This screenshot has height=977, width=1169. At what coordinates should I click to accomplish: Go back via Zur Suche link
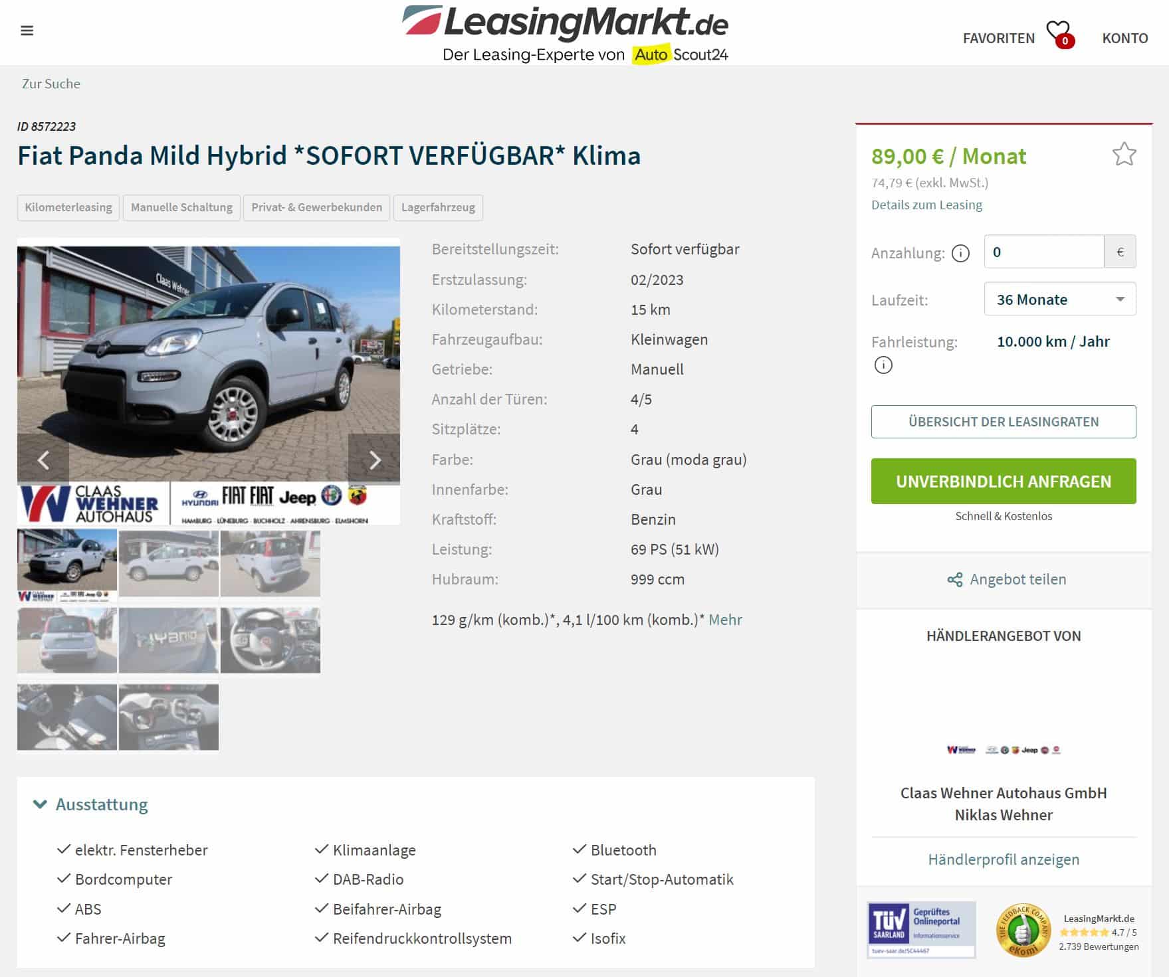[51, 84]
